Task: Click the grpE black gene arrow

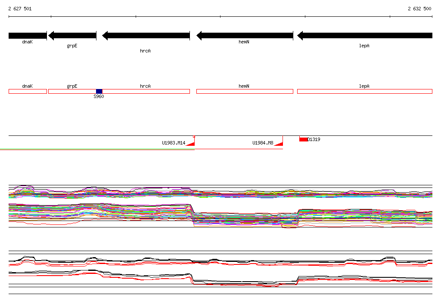Action: click(72, 36)
